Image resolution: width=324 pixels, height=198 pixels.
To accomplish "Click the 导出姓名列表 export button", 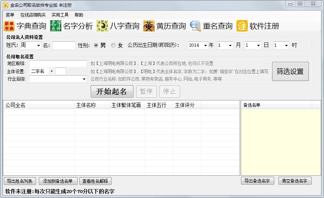I will point(20,181).
